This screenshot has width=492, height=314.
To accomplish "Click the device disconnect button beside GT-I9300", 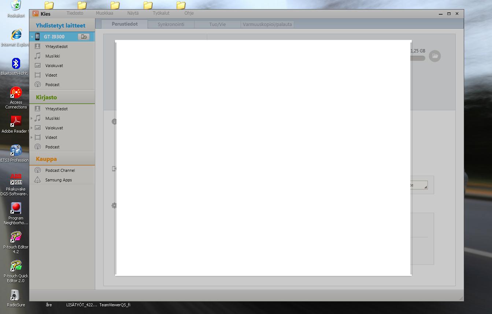I will (x=84, y=37).
